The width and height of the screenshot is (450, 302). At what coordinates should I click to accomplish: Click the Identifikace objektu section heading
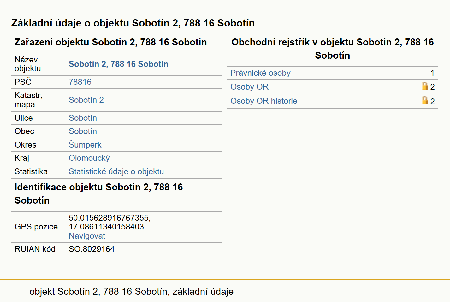click(98, 194)
